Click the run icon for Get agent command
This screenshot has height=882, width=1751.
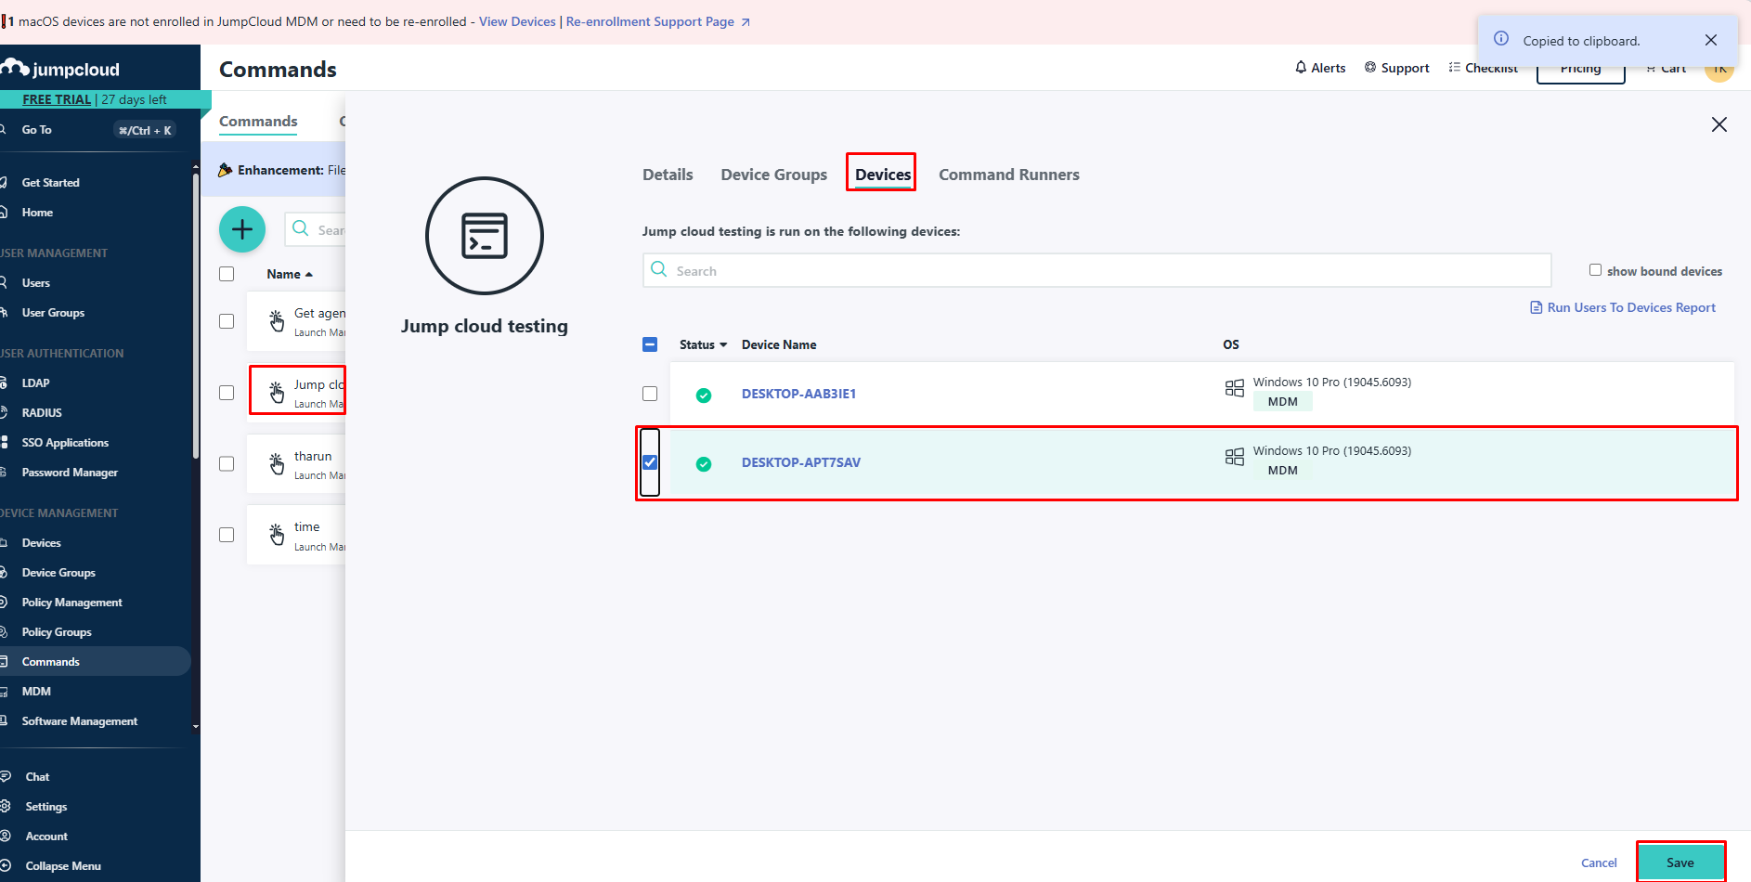coord(277,320)
